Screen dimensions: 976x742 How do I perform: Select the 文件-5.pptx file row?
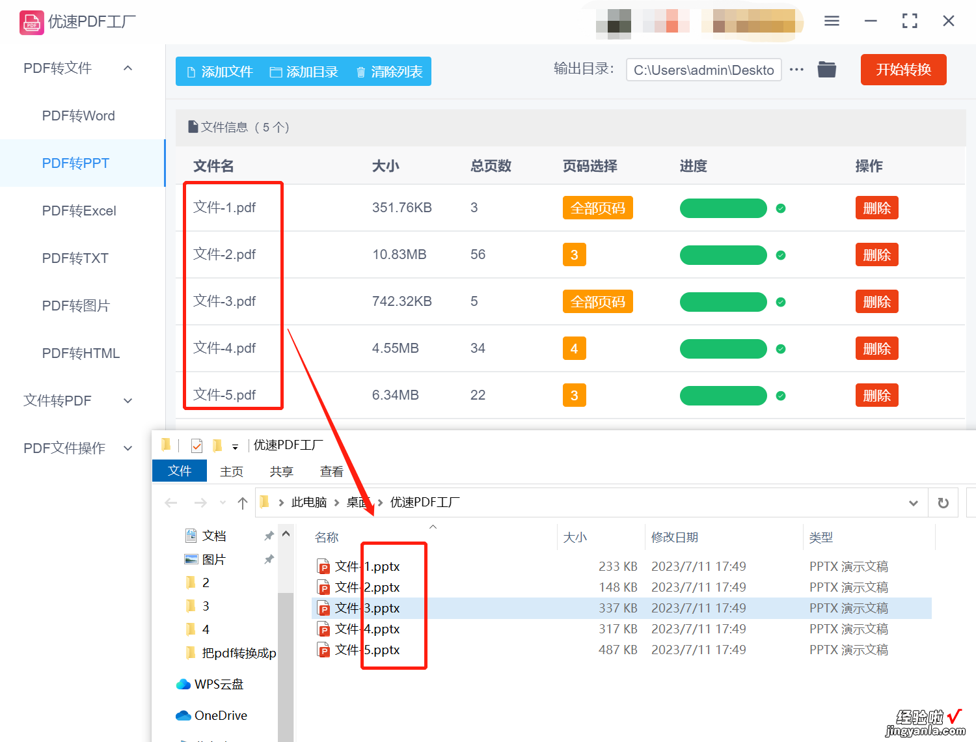tap(622, 650)
